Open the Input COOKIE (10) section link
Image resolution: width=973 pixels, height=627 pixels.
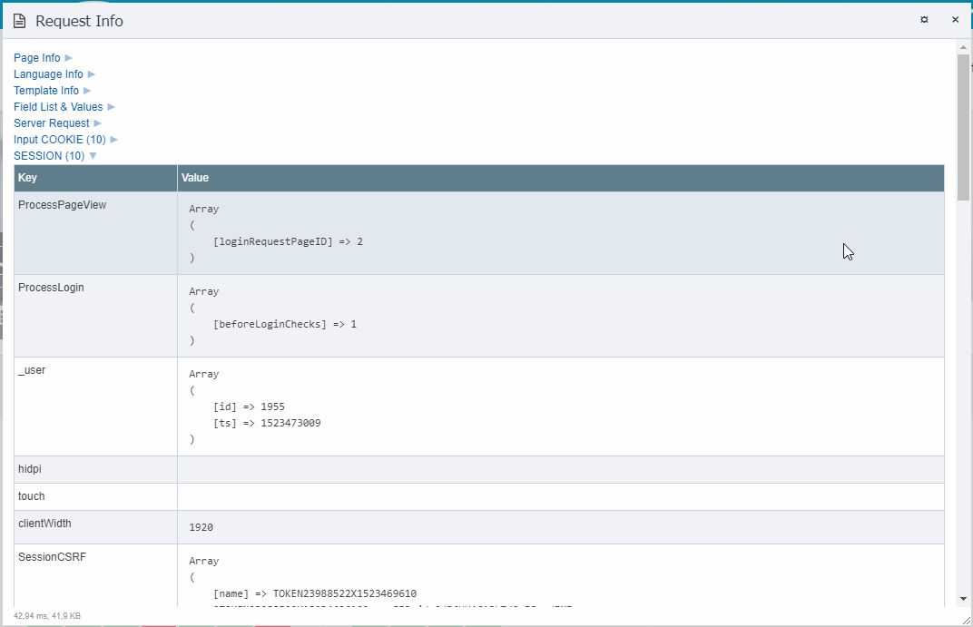(59, 140)
